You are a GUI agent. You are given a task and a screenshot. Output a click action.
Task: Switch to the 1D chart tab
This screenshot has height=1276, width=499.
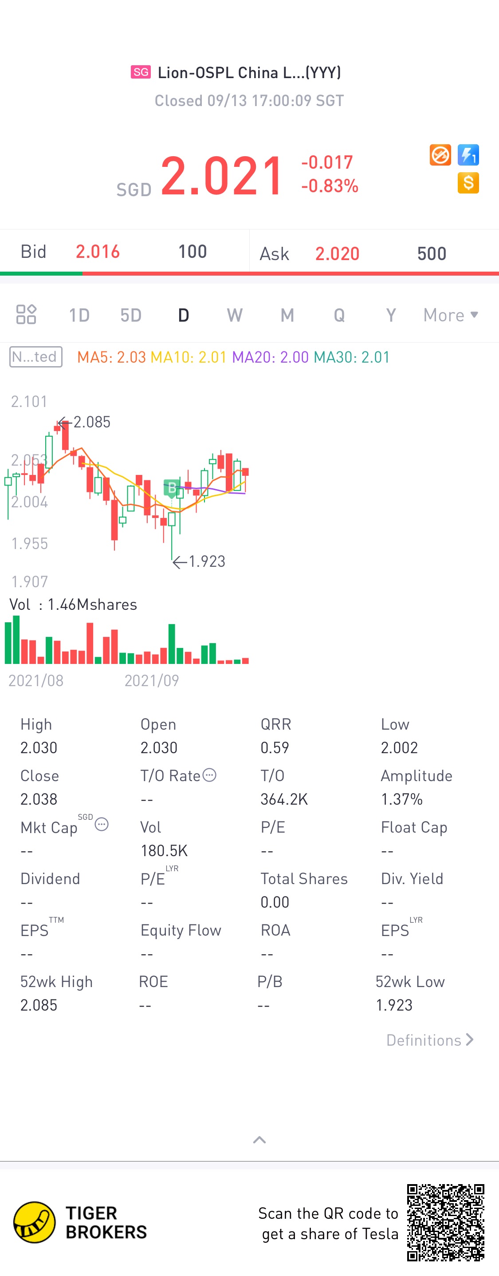pyautogui.click(x=79, y=315)
